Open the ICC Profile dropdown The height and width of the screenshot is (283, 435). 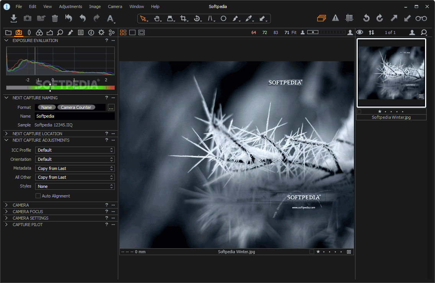point(75,150)
